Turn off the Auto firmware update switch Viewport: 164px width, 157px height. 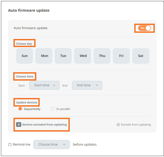tap(144, 28)
